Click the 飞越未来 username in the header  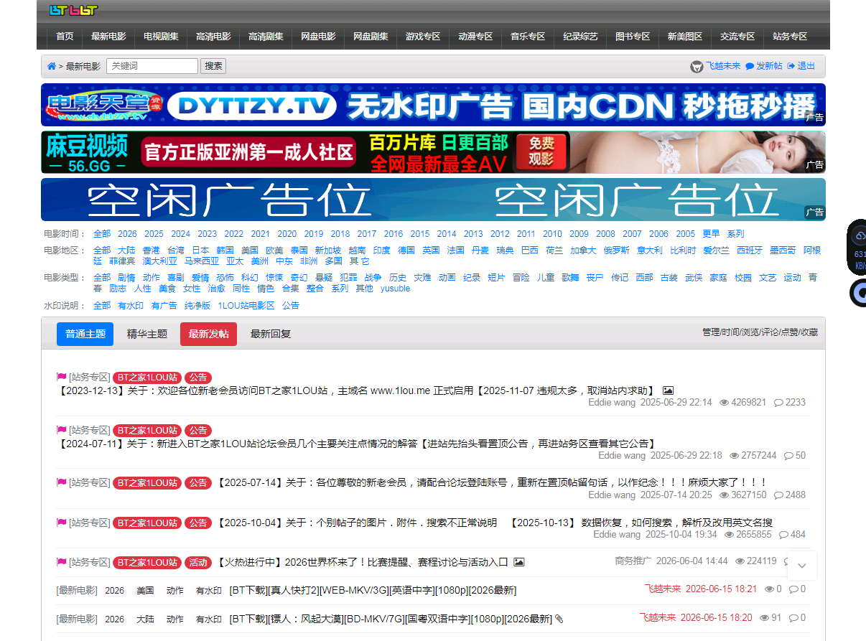point(723,66)
